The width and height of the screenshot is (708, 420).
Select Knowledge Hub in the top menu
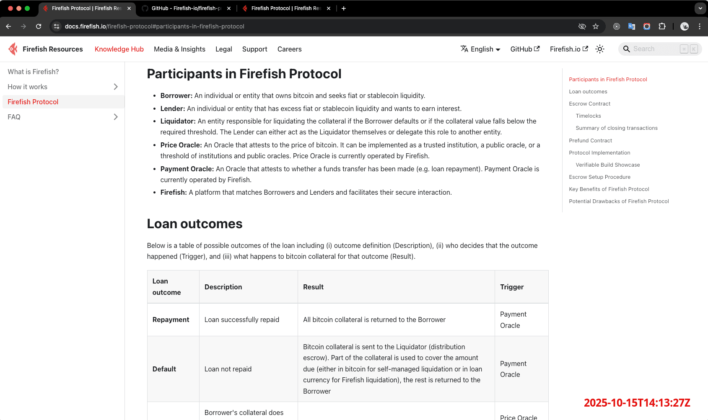pyautogui.click(x=119, y=49)
